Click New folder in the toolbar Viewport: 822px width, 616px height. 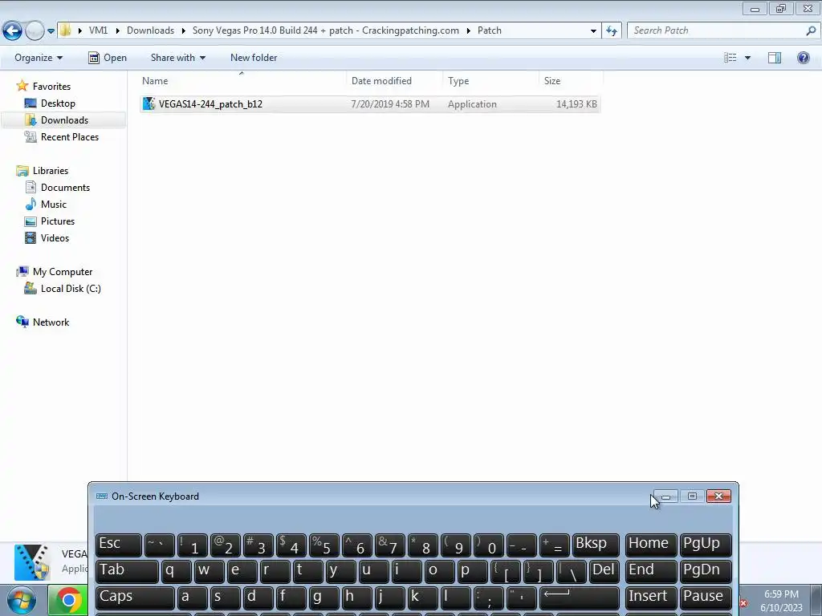click(254, 58)
